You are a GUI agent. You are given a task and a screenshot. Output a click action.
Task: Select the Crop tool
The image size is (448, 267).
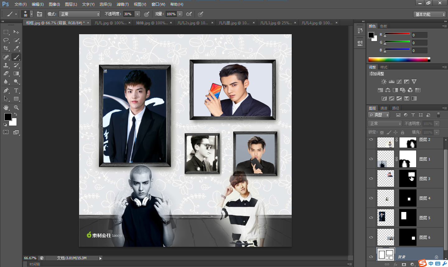(x=6, y=48)
